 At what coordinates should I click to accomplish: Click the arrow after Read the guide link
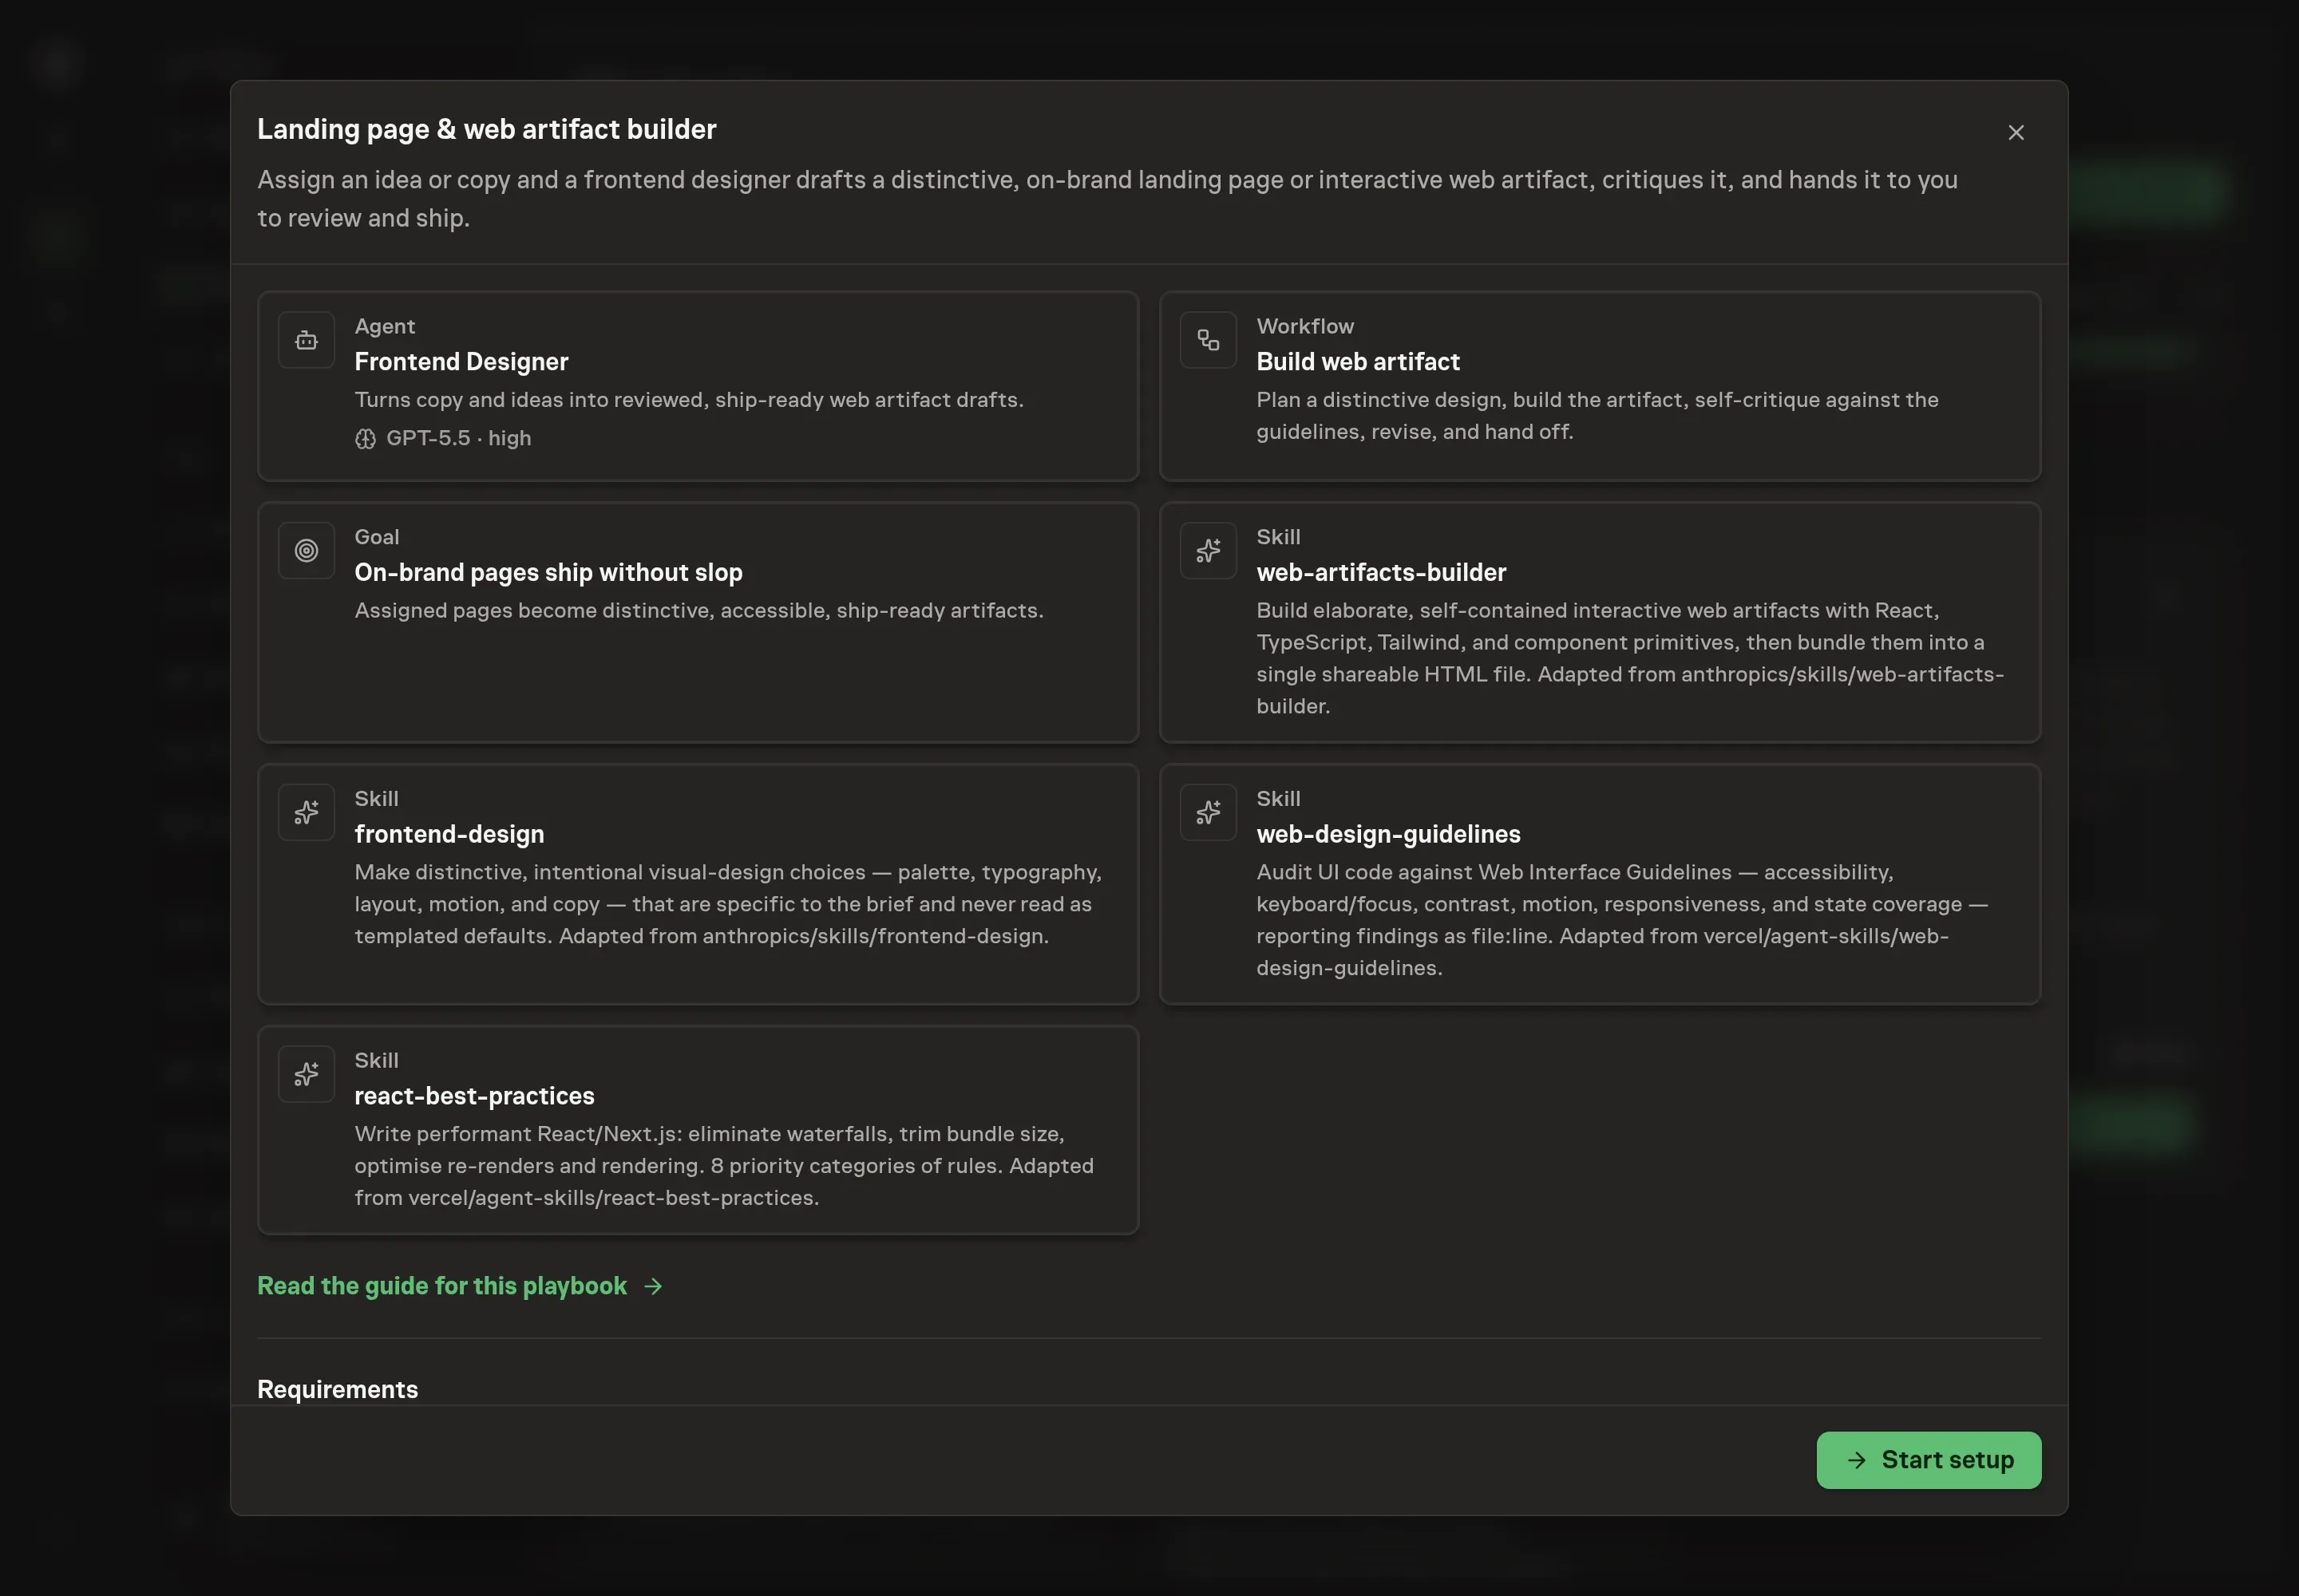[653, 1287]
